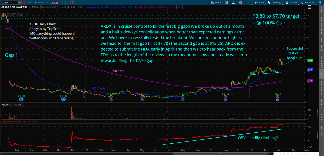Click the earnings bulb under $0.06
The image size is (324, 156).
(277, 100)
